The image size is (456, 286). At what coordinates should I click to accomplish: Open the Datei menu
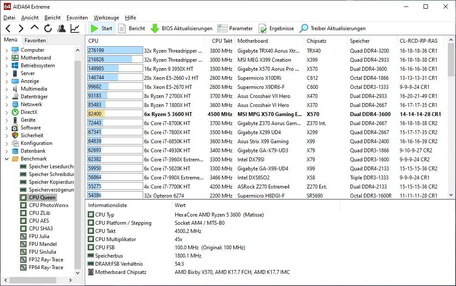tap(10, 18)
